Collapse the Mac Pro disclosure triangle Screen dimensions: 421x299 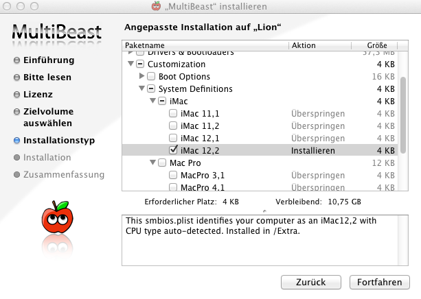[153, 163]
